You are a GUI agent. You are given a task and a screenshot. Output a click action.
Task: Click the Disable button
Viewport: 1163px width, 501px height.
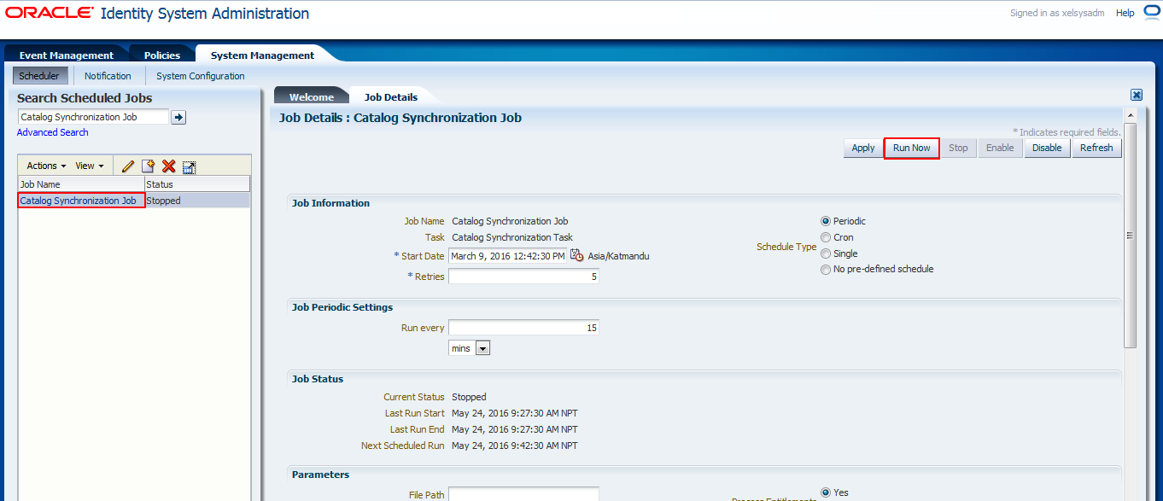click(1047, 148)
